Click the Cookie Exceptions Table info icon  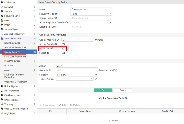[x=126, y=98]
